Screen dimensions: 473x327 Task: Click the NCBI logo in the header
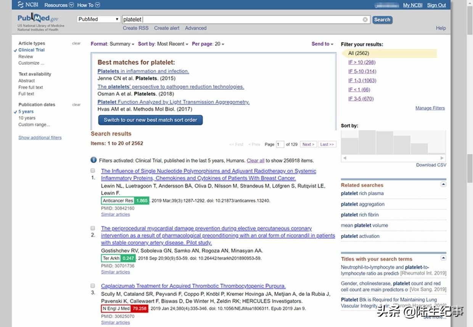(27, 5)
